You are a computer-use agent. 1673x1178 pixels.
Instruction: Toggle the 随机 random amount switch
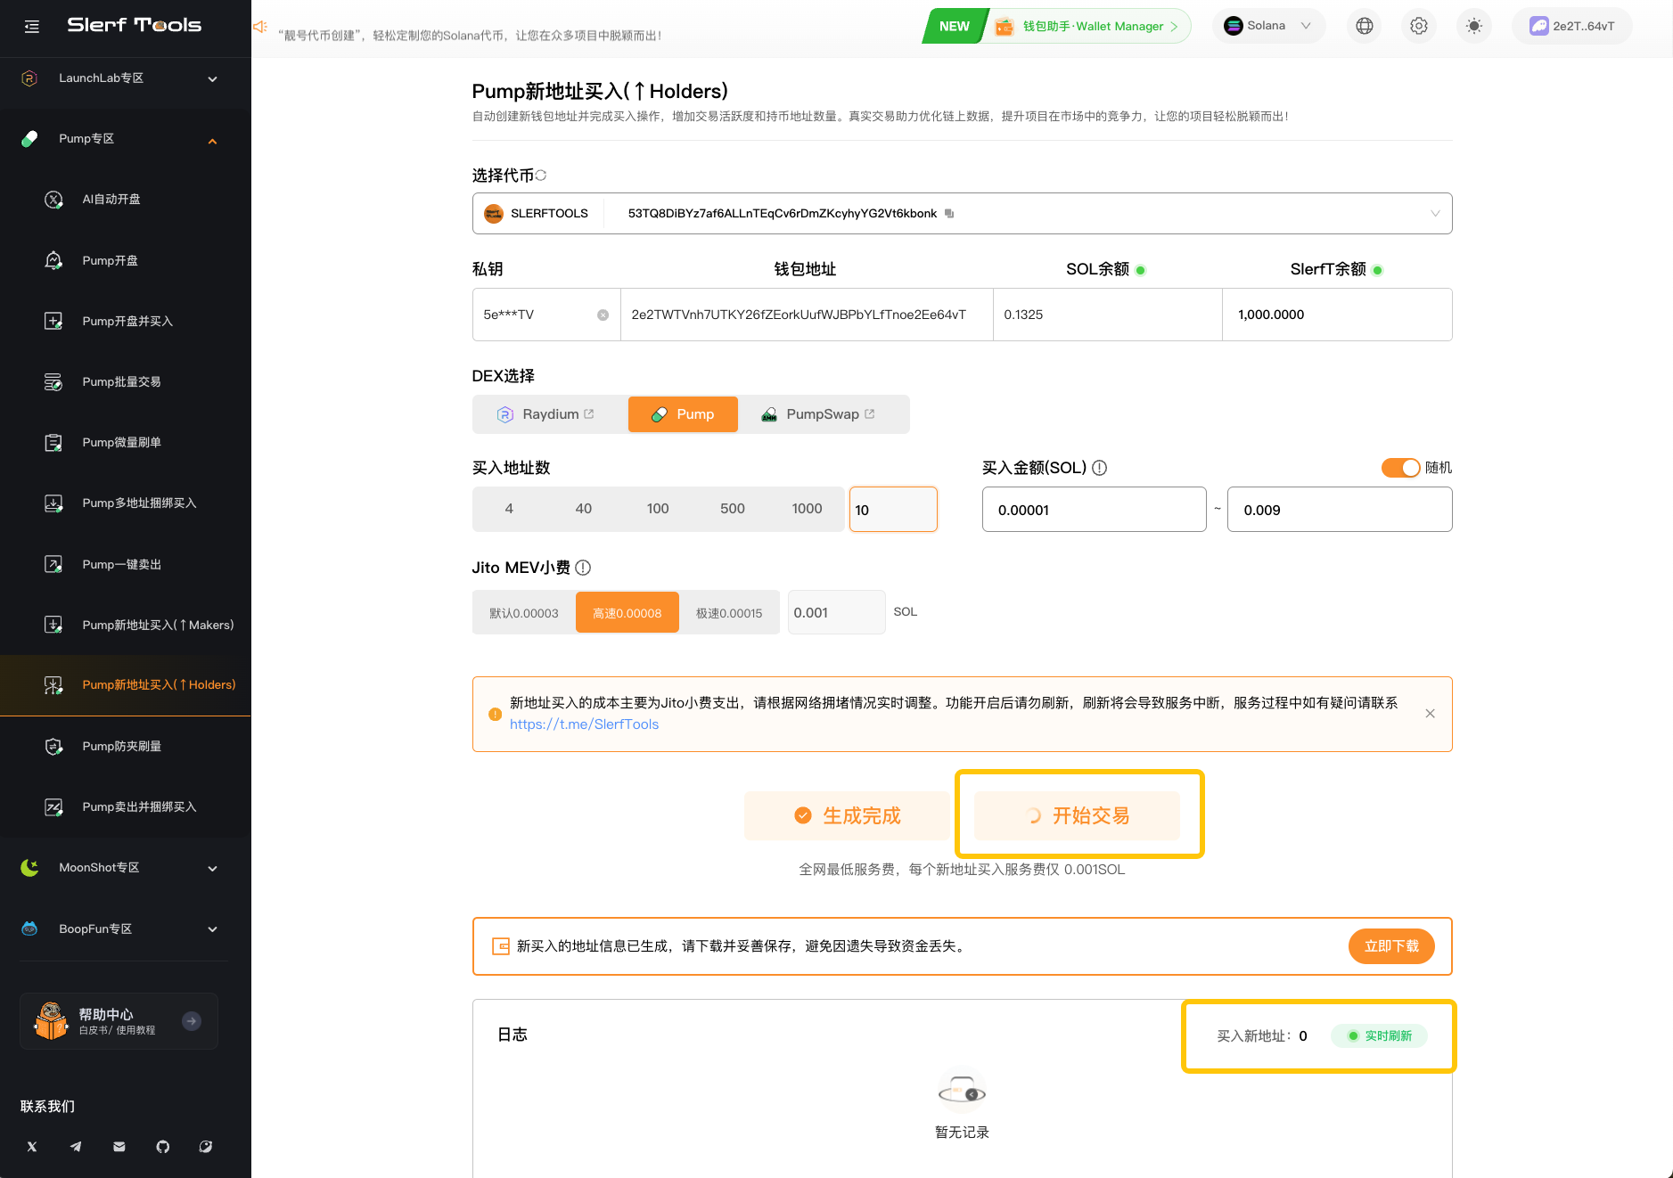click(x=1400, y=468)
